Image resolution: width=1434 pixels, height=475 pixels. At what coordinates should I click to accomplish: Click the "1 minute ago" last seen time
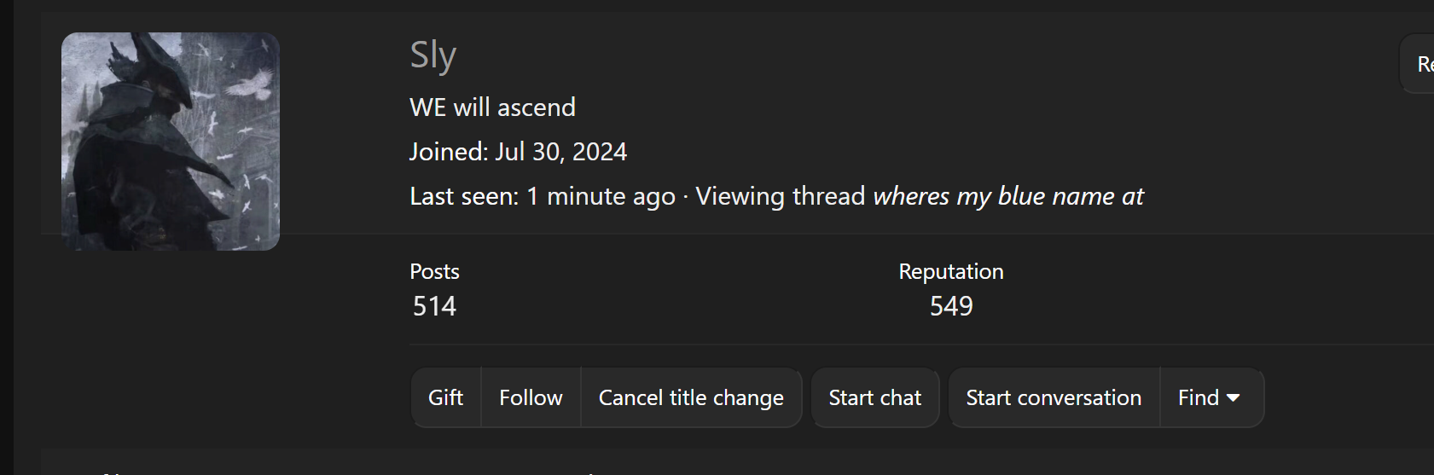(x=601, y=197)
